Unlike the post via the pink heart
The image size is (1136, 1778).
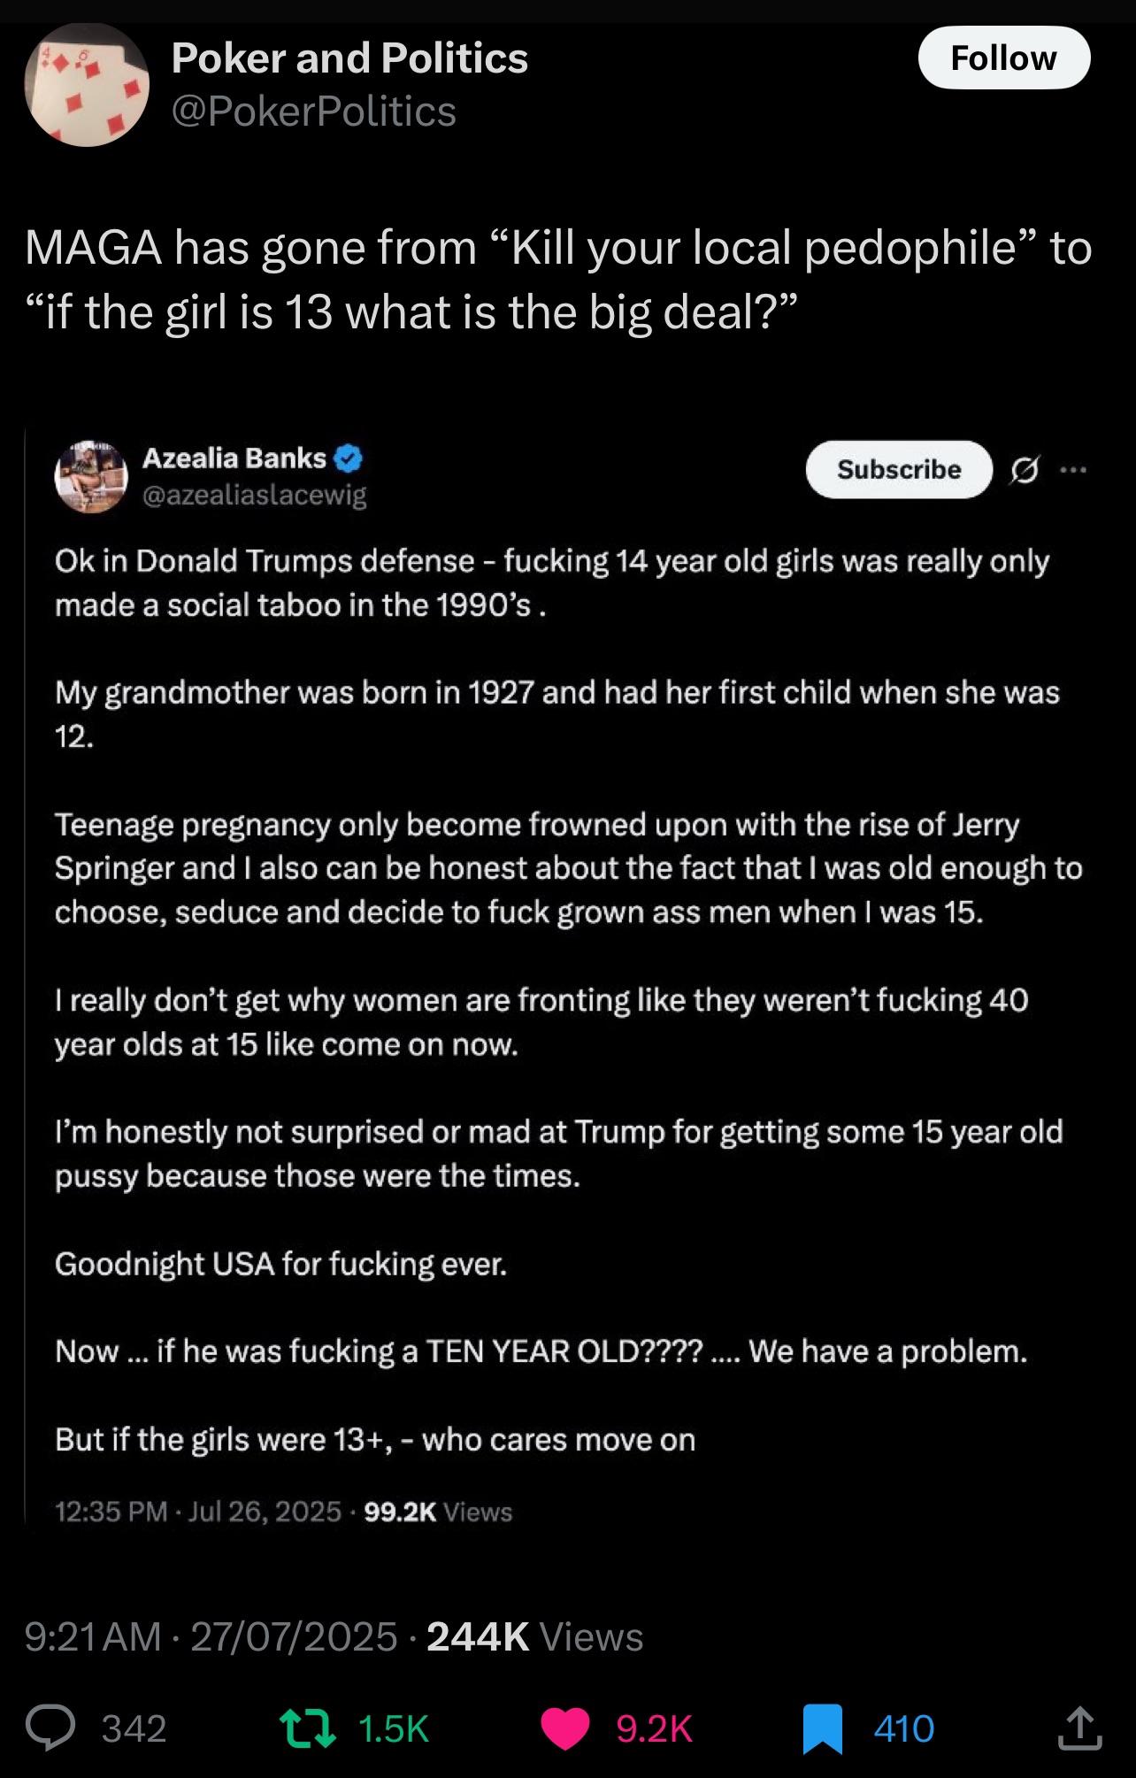click(564, 1728)
